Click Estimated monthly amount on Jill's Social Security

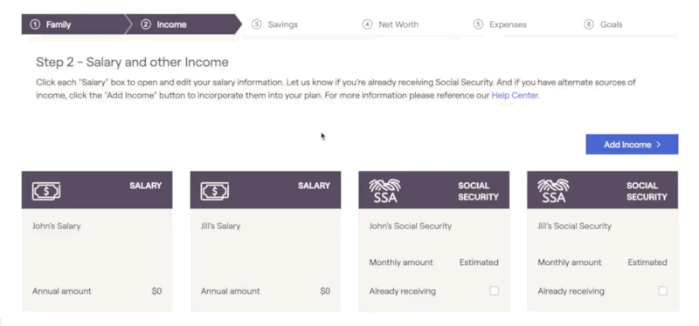[647, 262]
